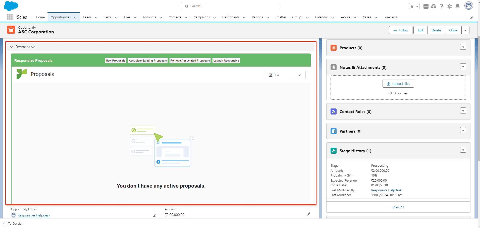
Task: Show more record actions next to Clone
Action: click(465, 30)
